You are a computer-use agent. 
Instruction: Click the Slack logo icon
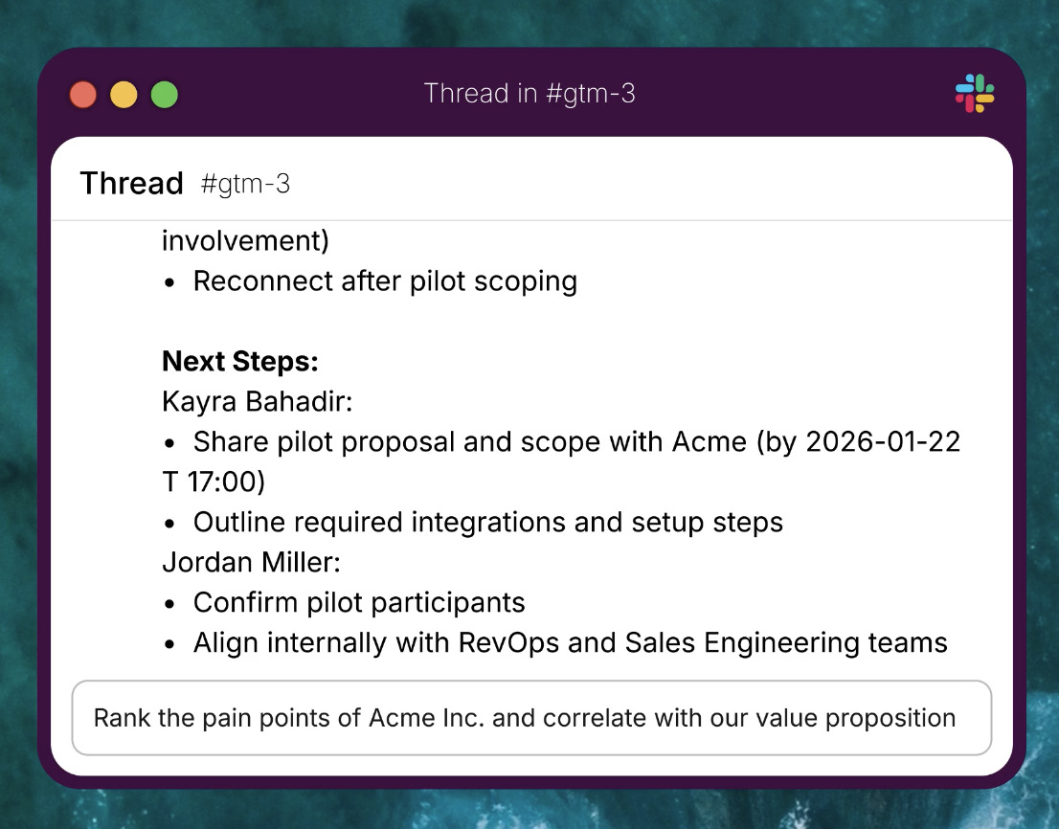pyautogui.click(x=974, y=93)
